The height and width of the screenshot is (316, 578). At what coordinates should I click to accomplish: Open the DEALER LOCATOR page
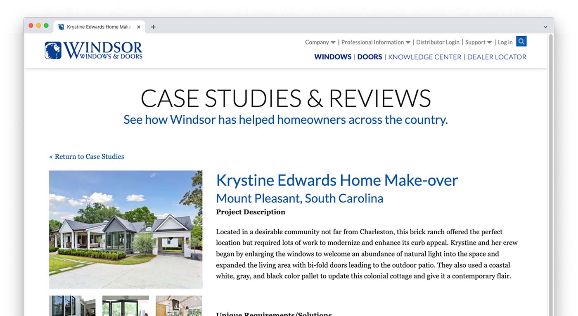click(497, 57)
